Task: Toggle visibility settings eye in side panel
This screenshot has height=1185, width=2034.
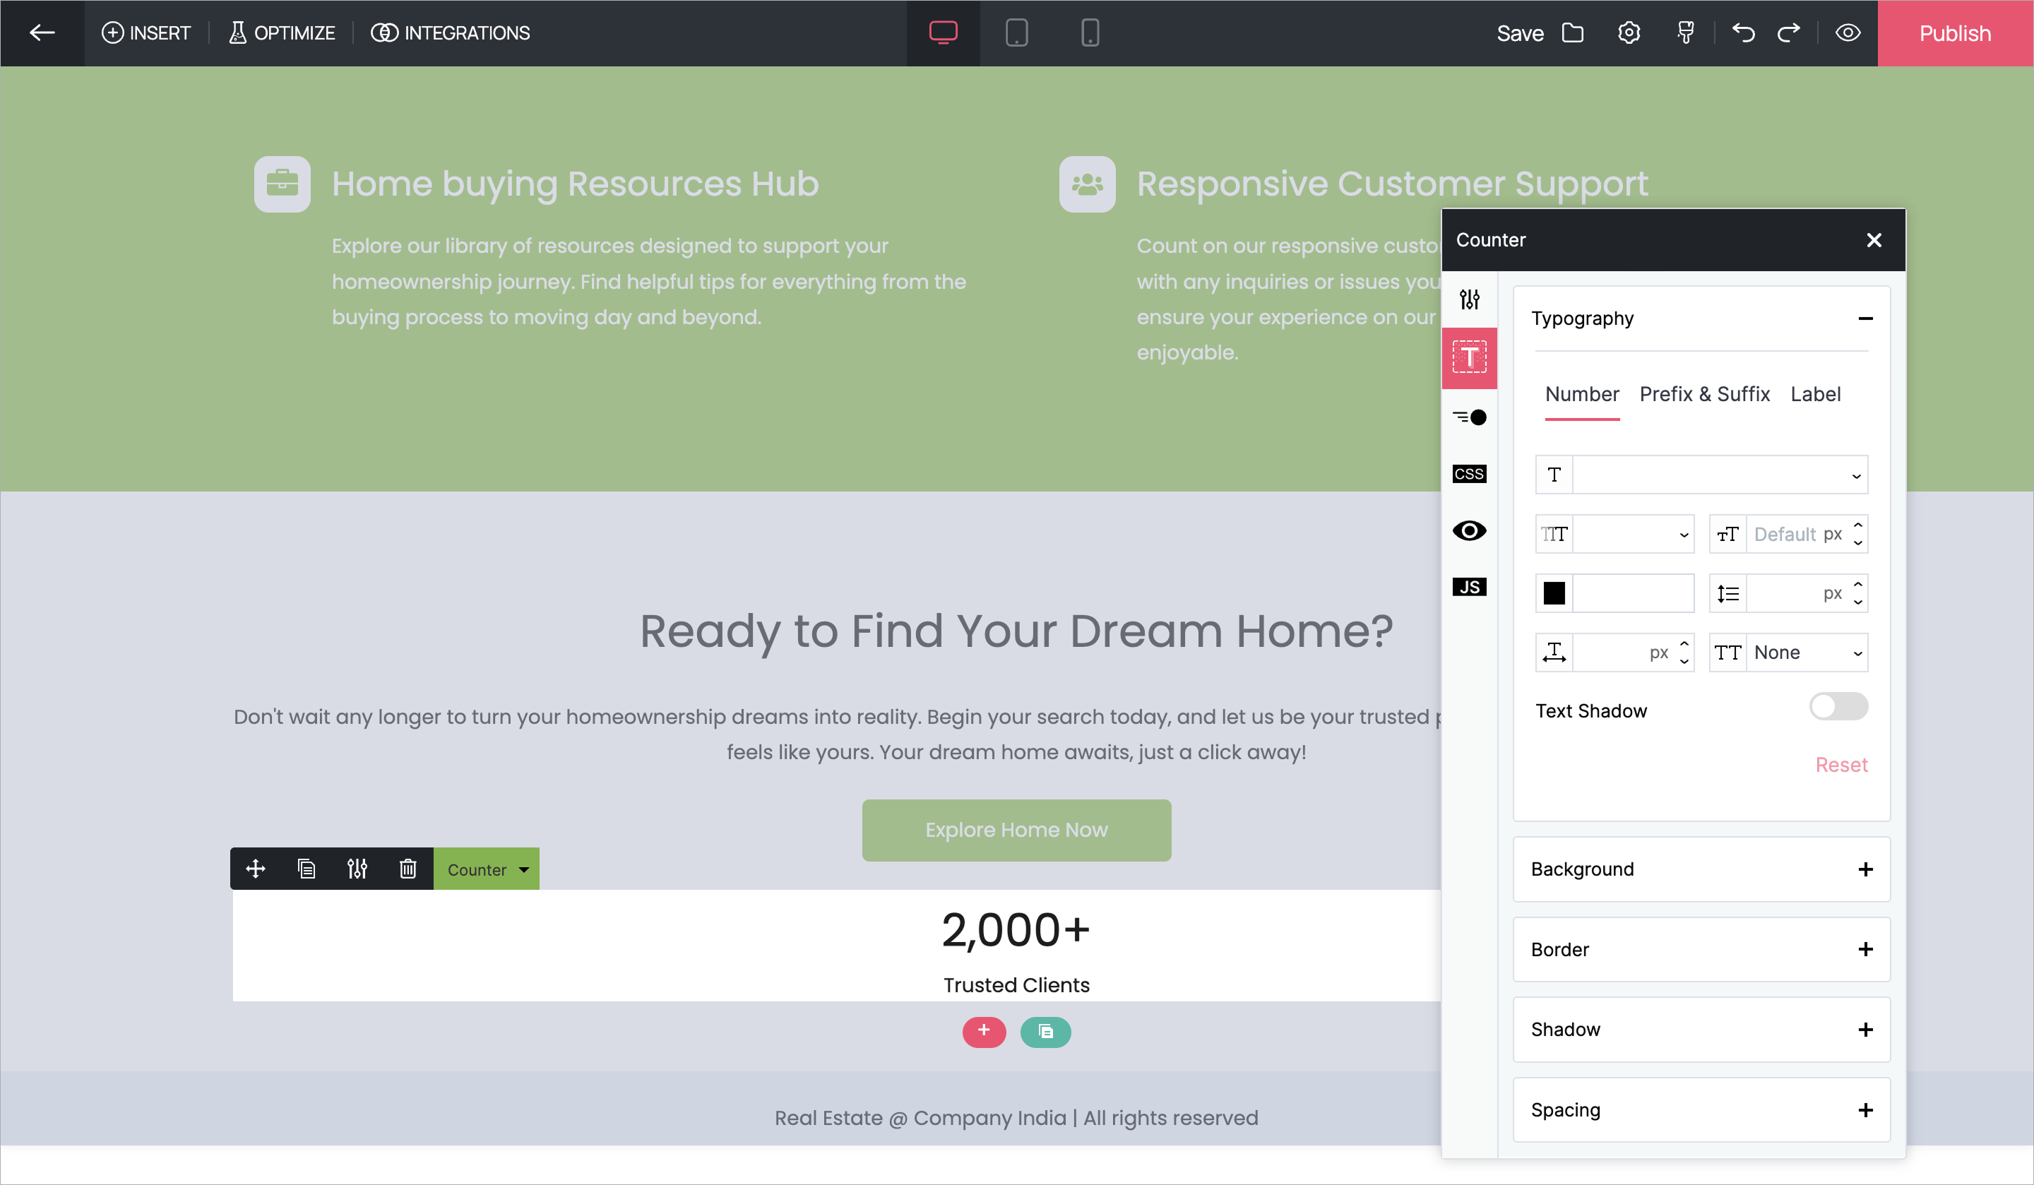Action: click(1469, 530)
